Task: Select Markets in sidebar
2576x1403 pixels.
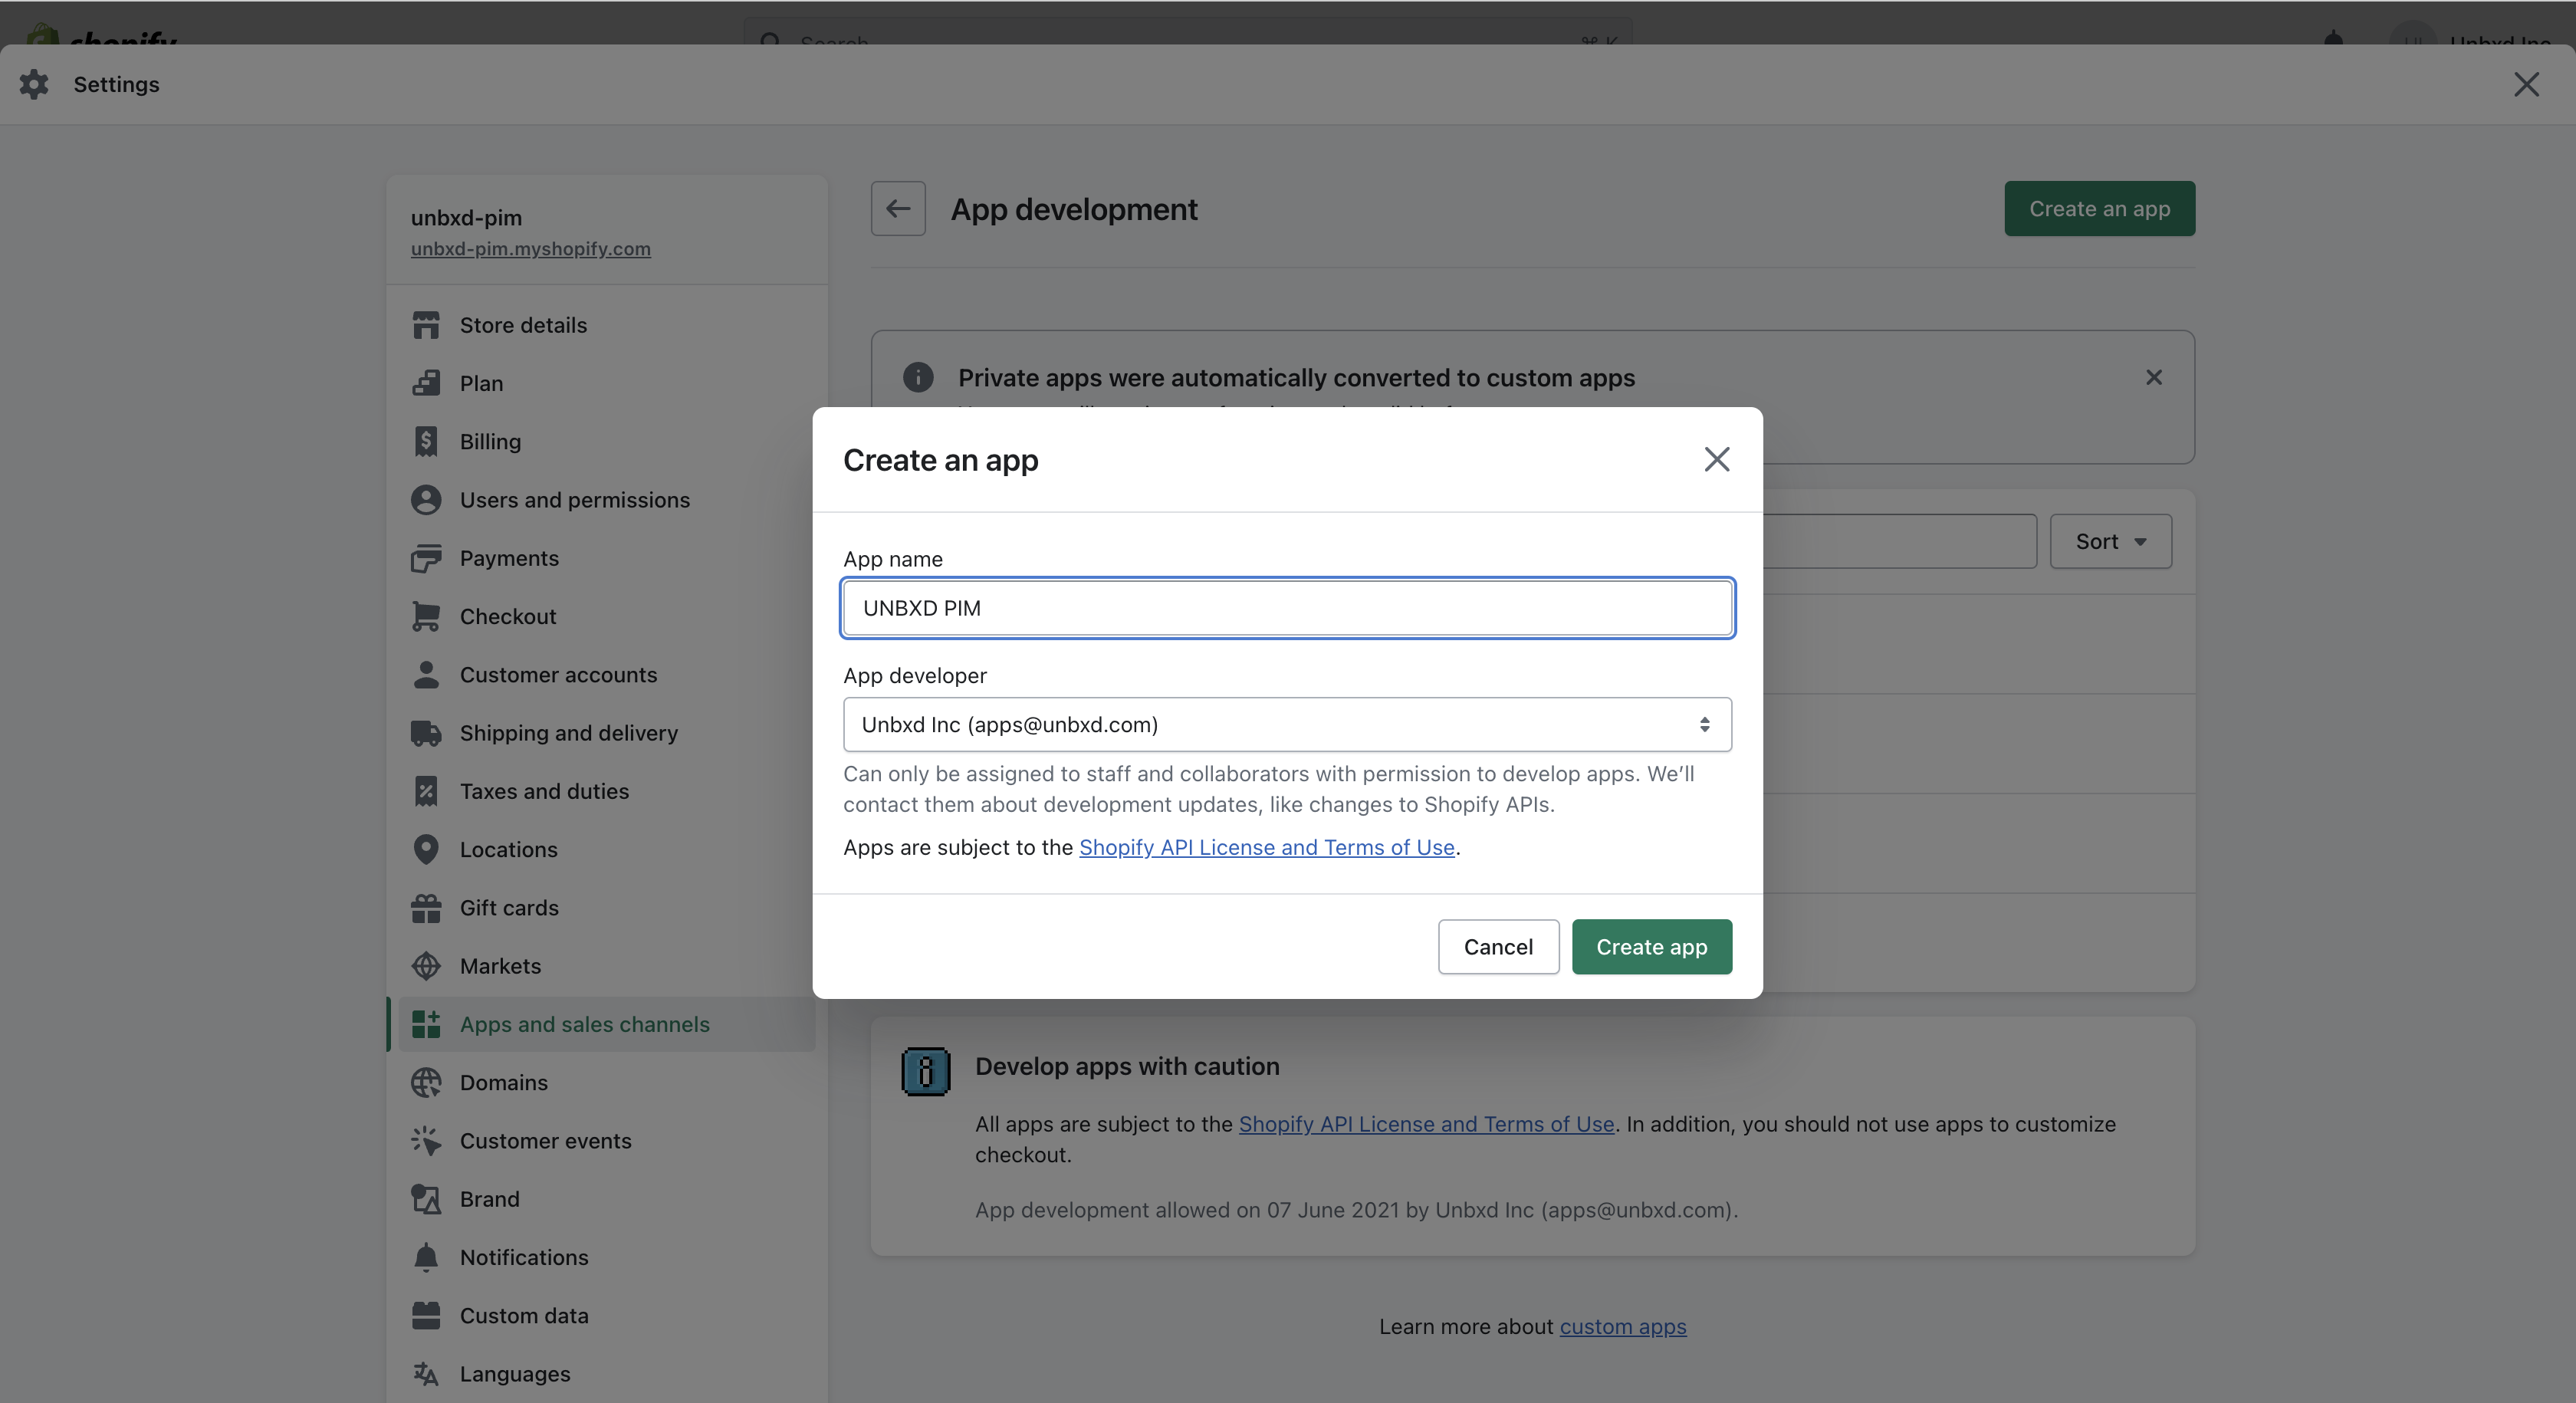Action: click(x=606, y=966)
